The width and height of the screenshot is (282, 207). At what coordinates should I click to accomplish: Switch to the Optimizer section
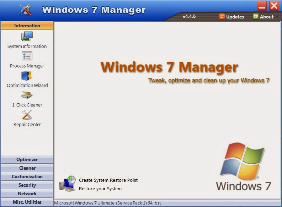pos(27,159)
